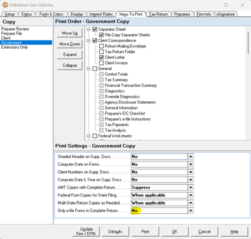
Task: Select Preparer's EIC Checklist item
Action: coord(125,114)
